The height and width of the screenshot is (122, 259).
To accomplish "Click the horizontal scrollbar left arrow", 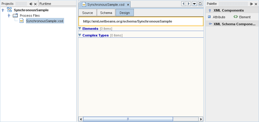I will click(81, 119).
